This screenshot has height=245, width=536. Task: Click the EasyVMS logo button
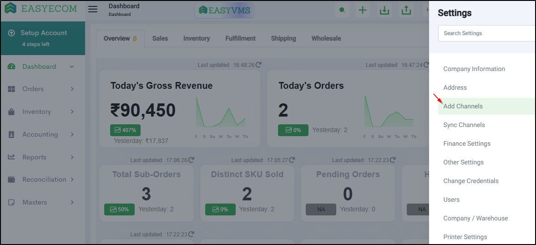tap(224, 10)
